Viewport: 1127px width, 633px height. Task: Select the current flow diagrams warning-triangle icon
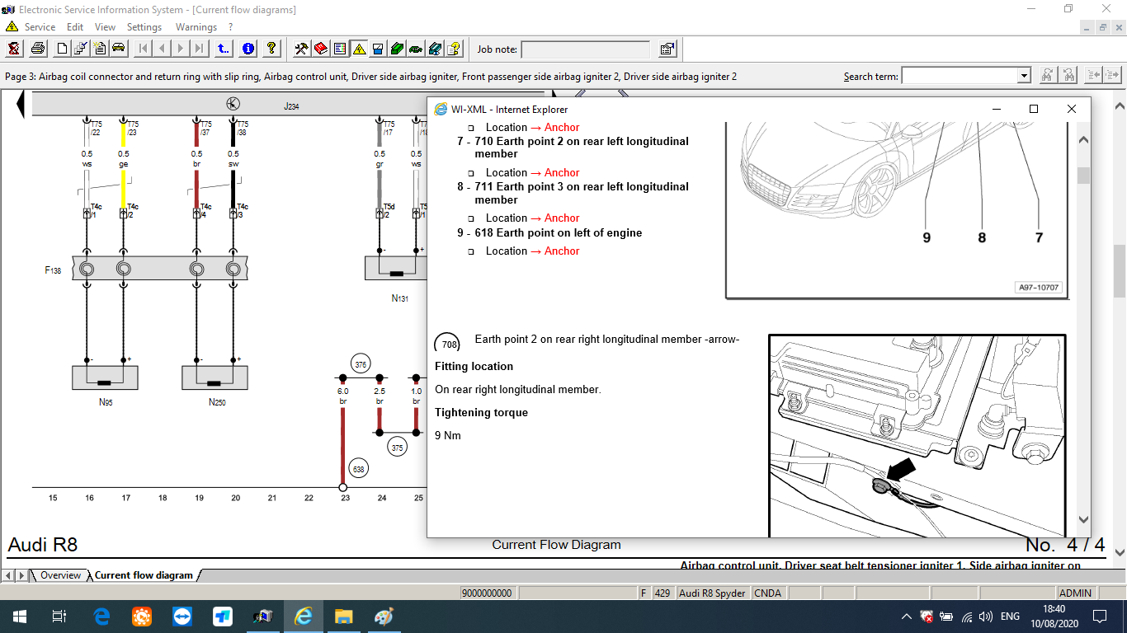tap(358, 49)
